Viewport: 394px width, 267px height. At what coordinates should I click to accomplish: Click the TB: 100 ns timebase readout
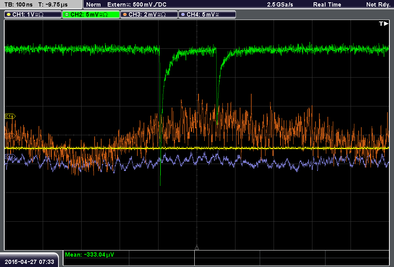pos(18,5)
